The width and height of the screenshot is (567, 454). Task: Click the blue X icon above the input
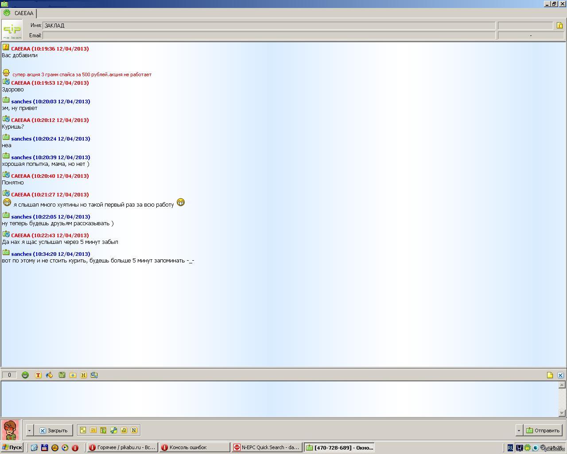[x=560, y=375]
